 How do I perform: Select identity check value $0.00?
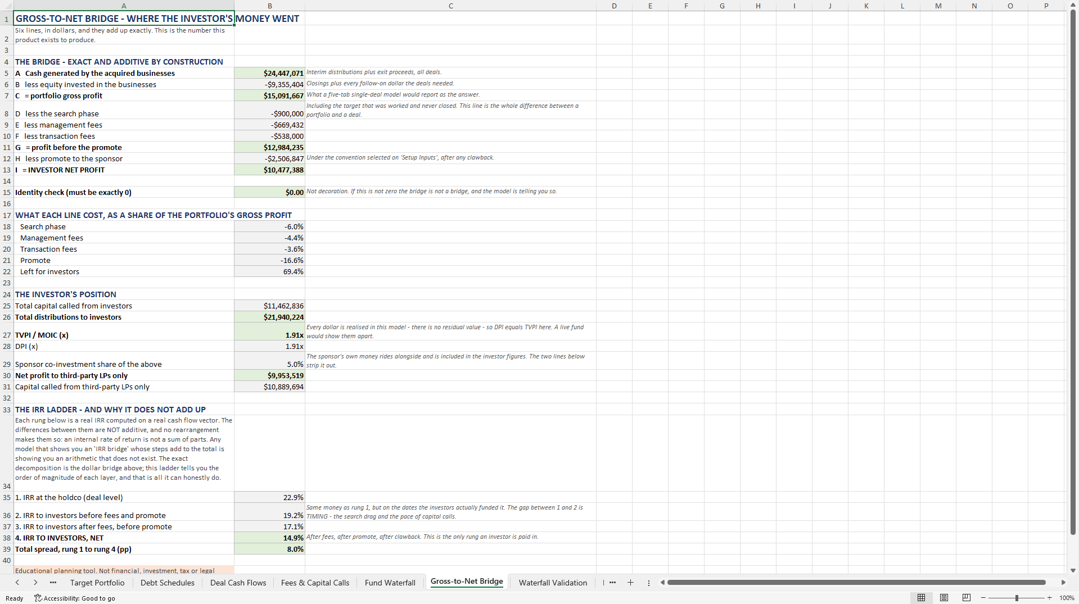(269, 192)
